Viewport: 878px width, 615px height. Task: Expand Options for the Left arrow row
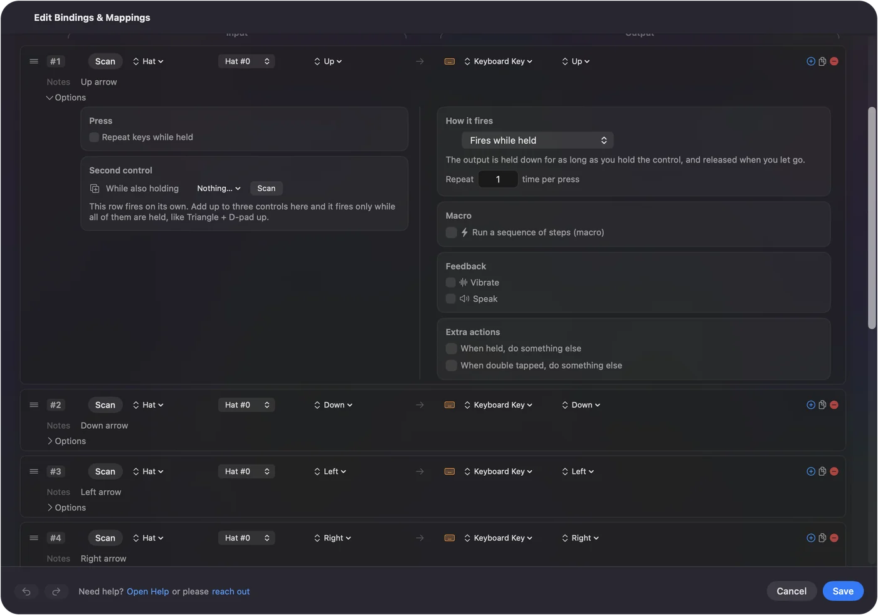coord(66,508)
